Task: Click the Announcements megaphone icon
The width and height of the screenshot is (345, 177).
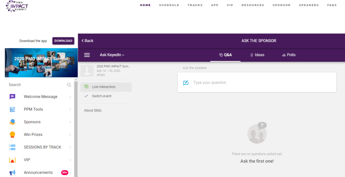Action: pyautogui.click(x=12, y=173)
